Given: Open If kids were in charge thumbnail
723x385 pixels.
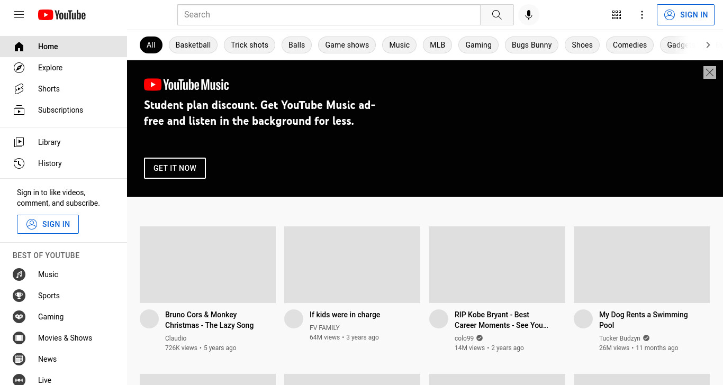Looking at the screenshot, I should point(352,265).
